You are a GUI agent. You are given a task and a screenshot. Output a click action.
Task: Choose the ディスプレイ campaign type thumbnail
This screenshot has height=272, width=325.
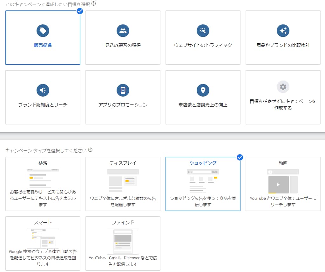coord(123,182)
